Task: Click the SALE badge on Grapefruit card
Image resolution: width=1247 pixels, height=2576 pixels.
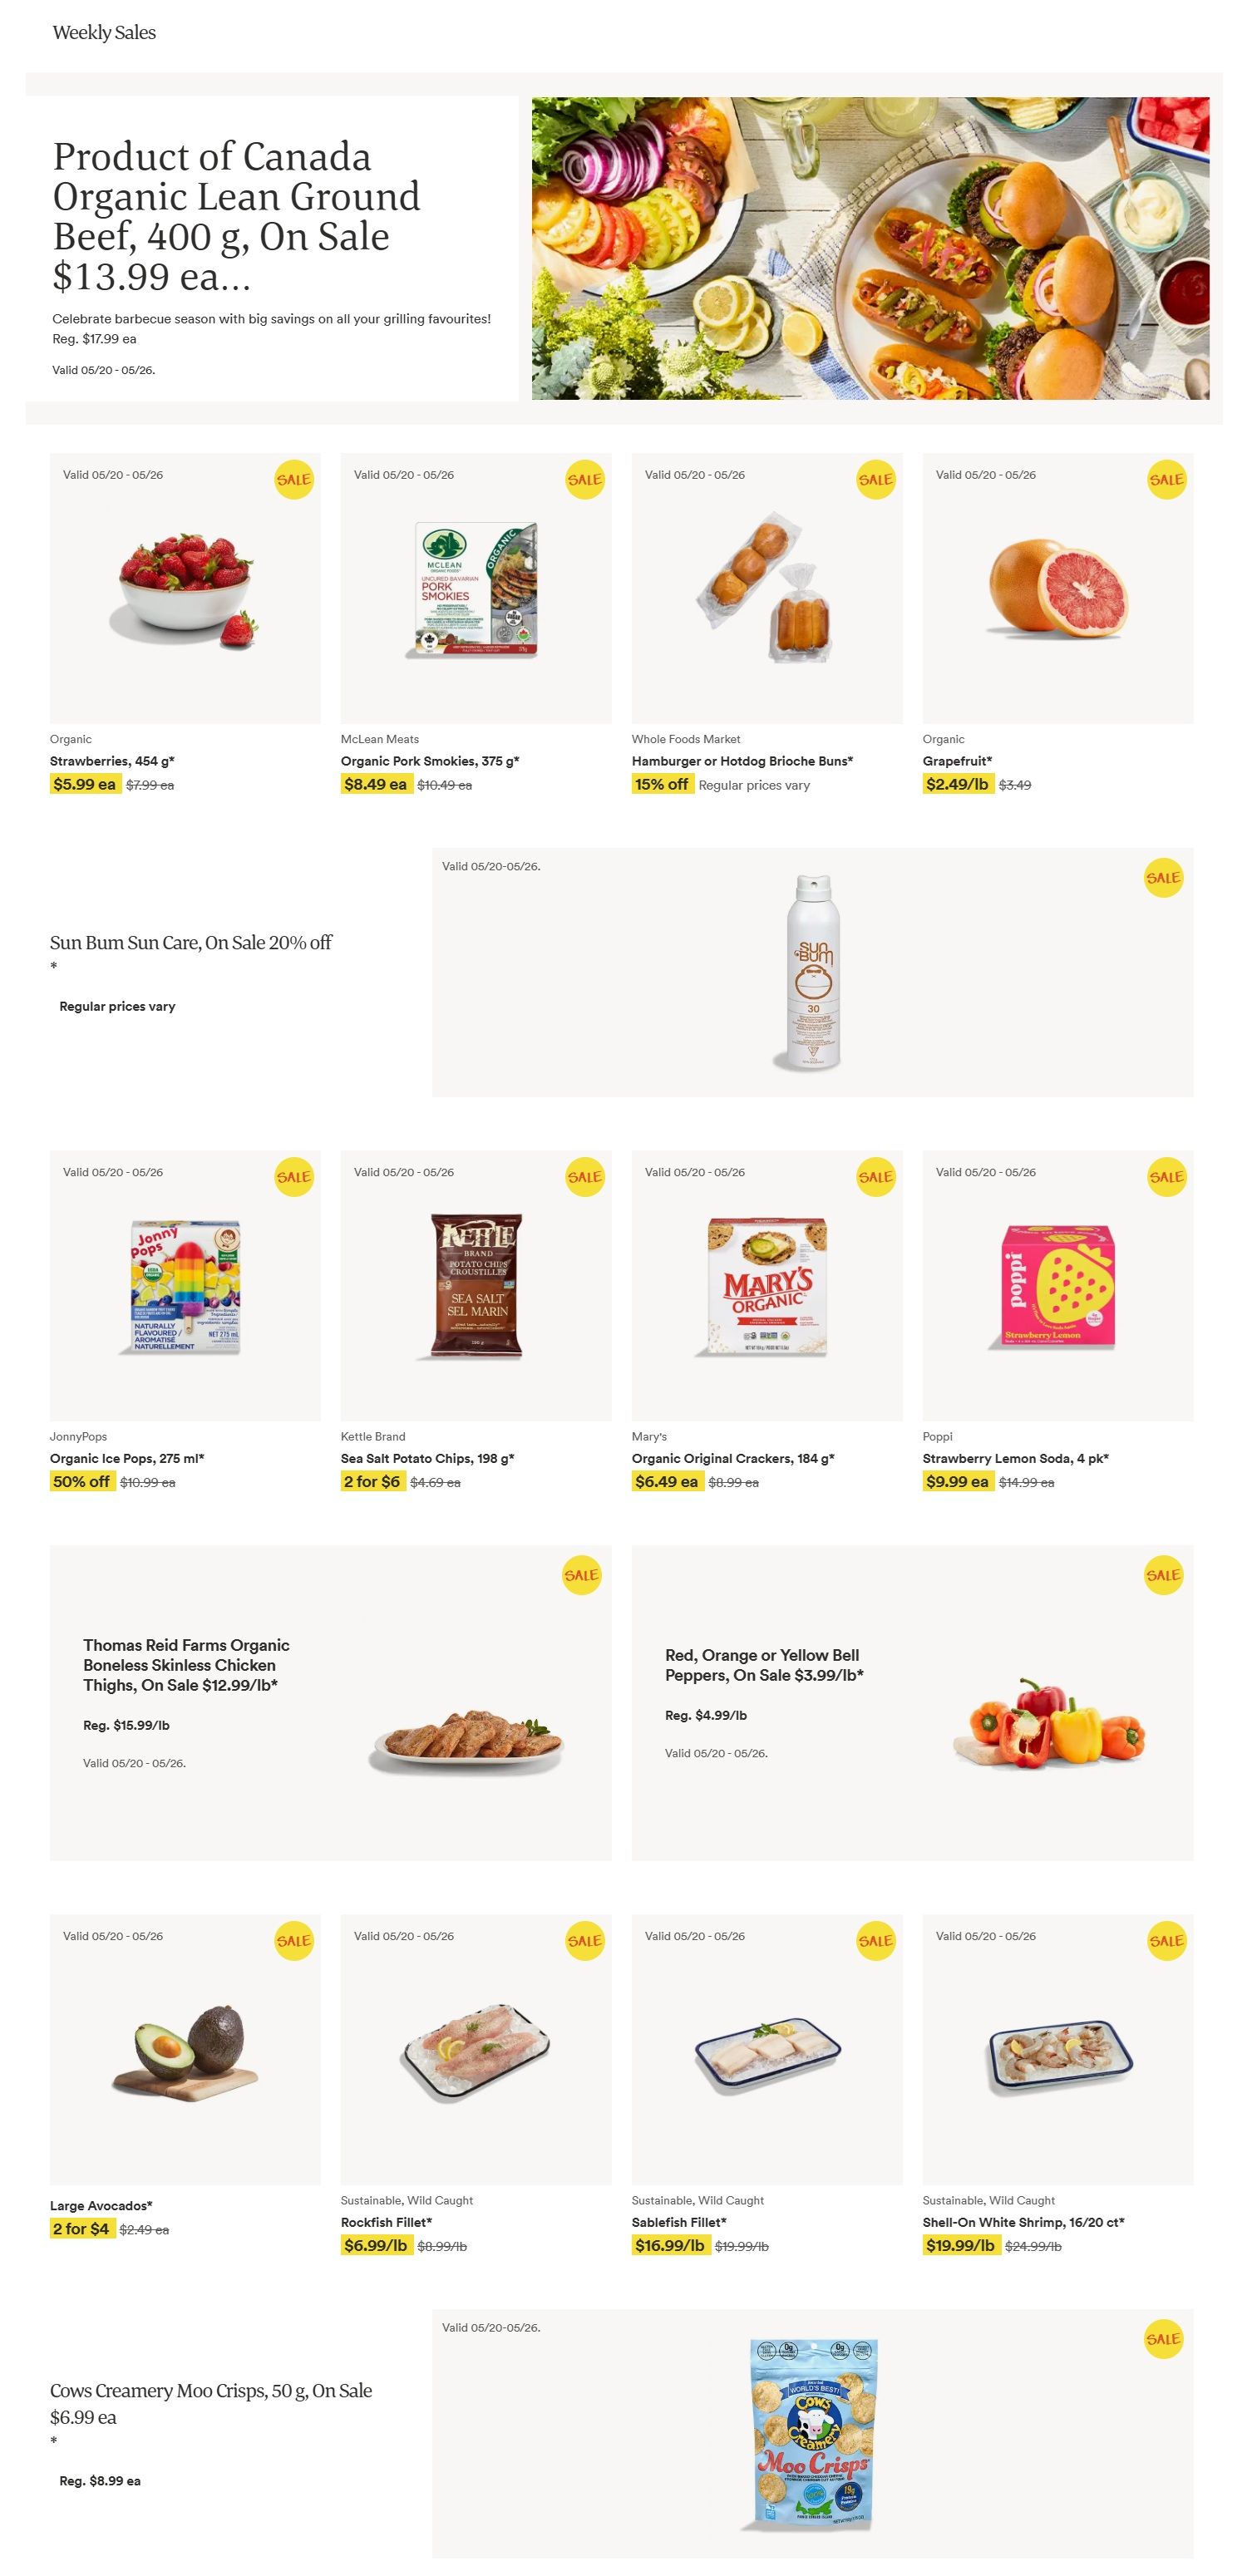Action: (1166, 480)
